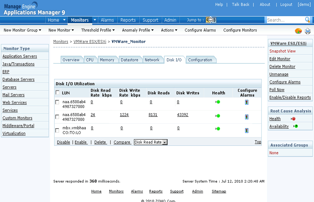Expand the New Monitor dropdown
Viewport: 314px width, 202px height.
click(61, 30)
